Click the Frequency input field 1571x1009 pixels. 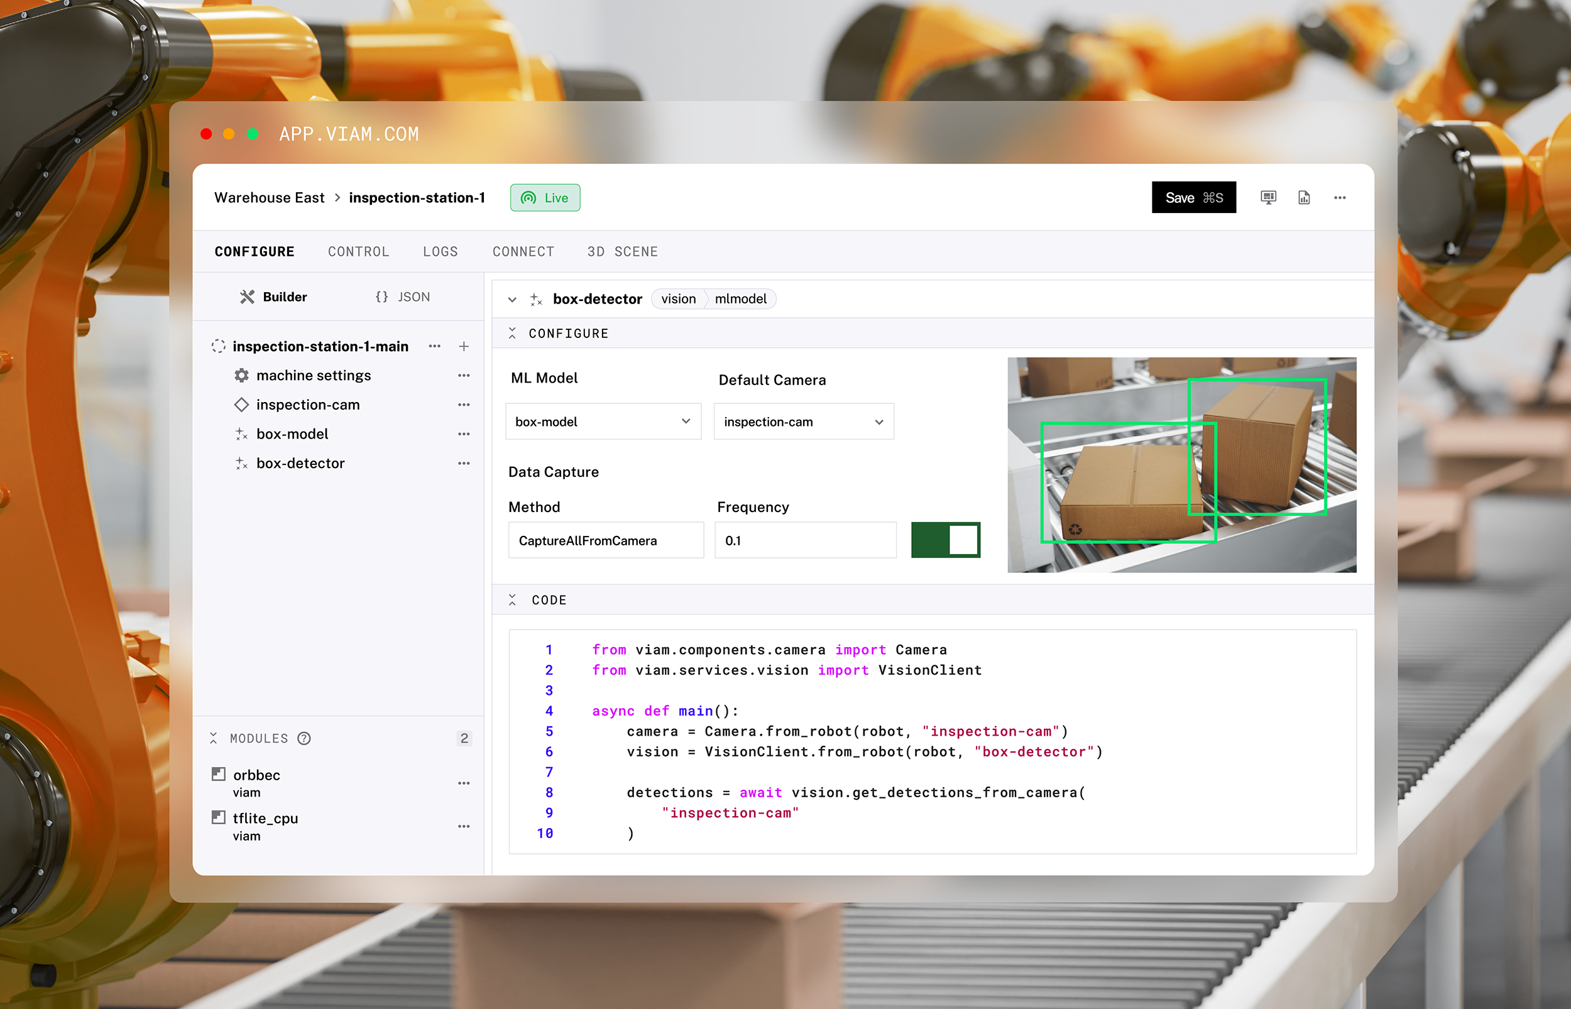804,540
